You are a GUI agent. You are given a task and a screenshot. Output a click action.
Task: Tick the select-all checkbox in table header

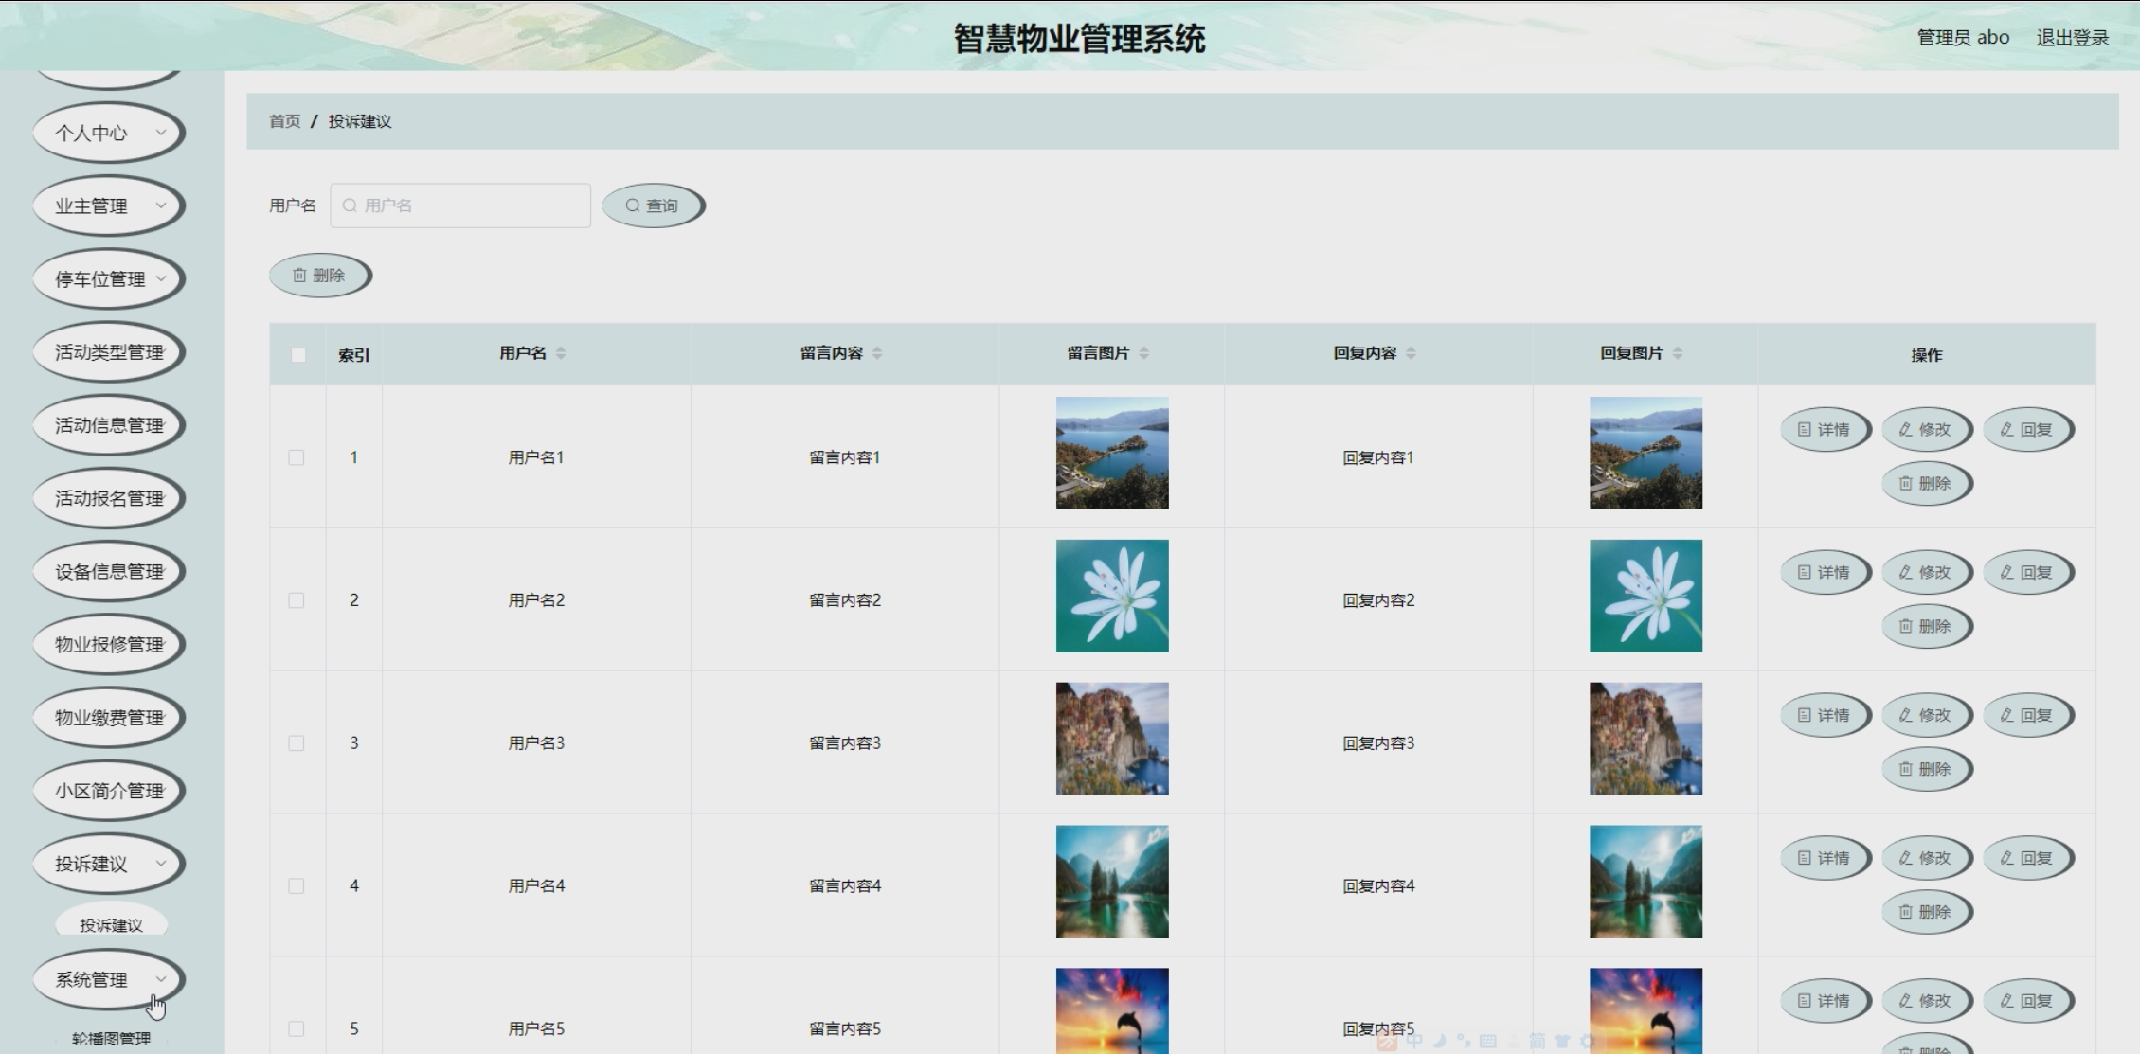pos(298,355)
